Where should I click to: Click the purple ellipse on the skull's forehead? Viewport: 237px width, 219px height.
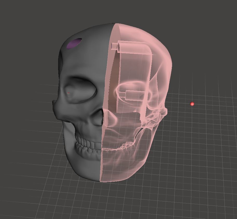(x=74, y=44)
